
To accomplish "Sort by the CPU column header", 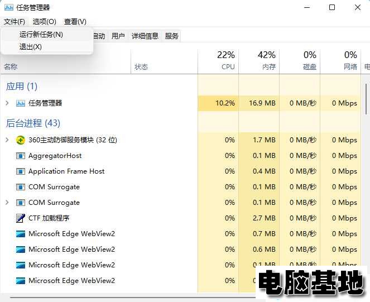I will pyautogui.click(x=218, y=61).
